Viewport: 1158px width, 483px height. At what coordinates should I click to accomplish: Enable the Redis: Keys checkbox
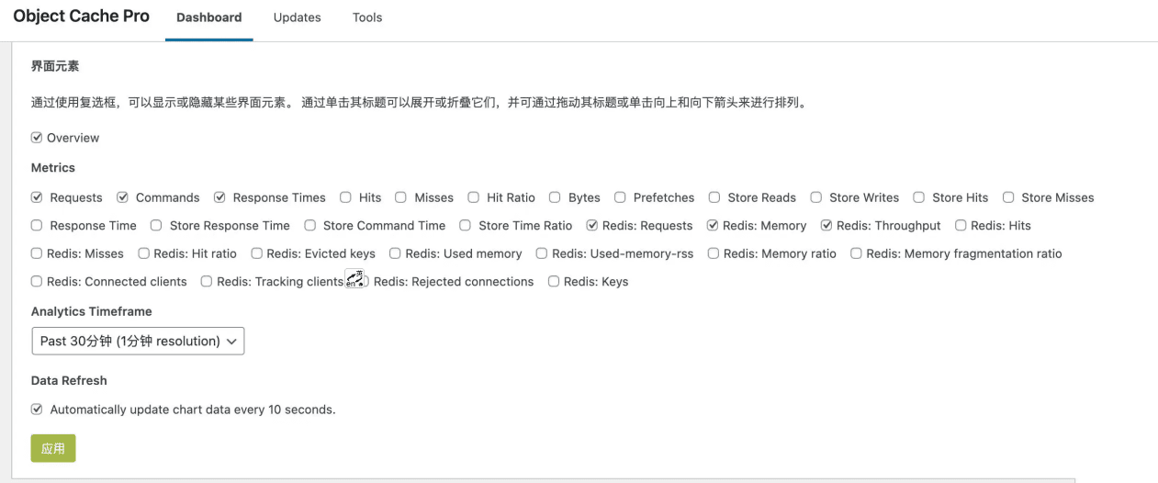(554, 281)
